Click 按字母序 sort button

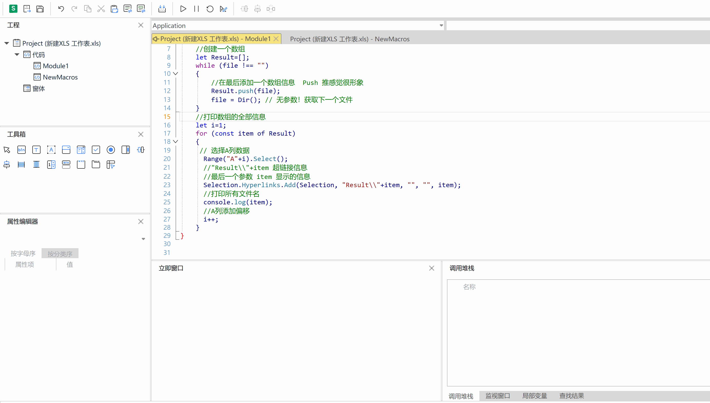coord(23,253)
